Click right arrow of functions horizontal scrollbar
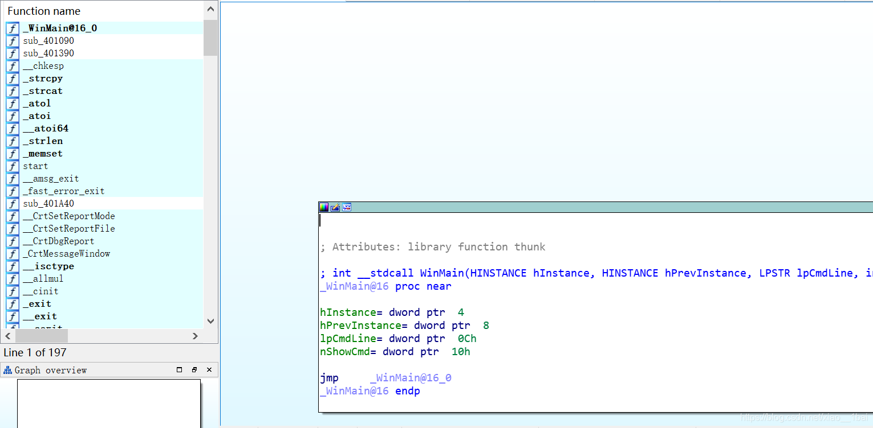The image size is (873, 428). (195, 336)
